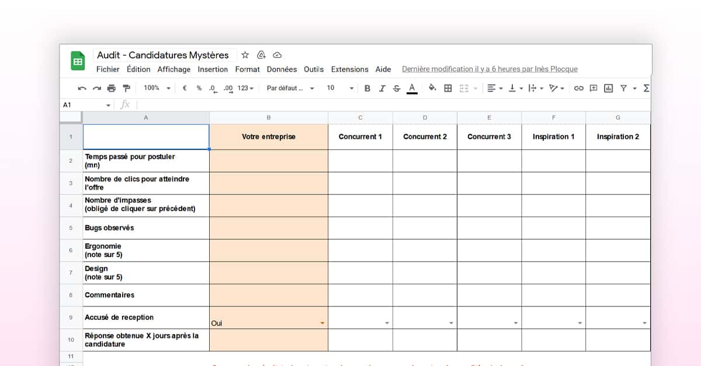Image resolution: width=701 pixels, height=366 pixels.
Task: Open the text color picker
Action: click(x=412, y=88)
